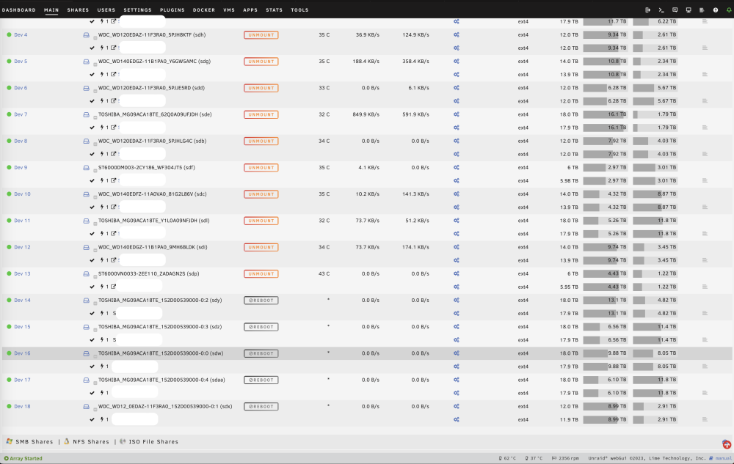Open settings gears on the Dev 10 (sdc) row

(457, 194)
